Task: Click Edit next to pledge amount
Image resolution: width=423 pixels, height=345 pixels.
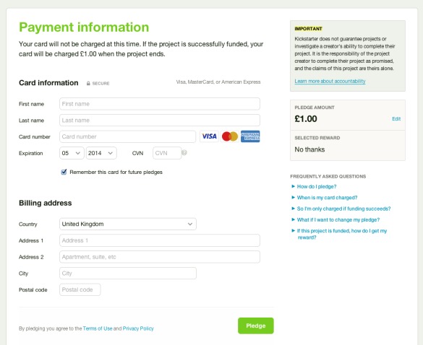Action: [396, 119]
